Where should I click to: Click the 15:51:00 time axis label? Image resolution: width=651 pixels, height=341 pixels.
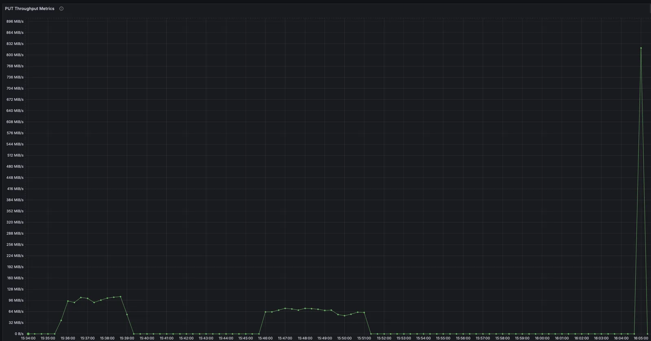pyautogui.click(x=364, y=338)
